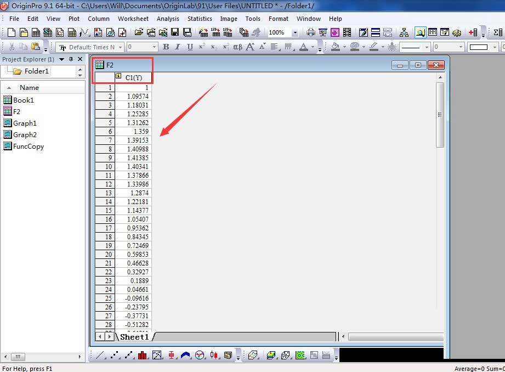
Task: Open the Worksheet menu
Action: (x=133, y=19)
